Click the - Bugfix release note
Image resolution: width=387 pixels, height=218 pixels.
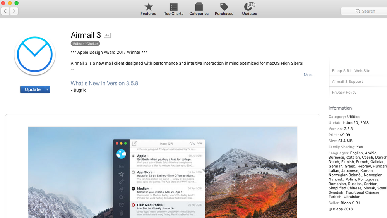(x=78, y=90)
